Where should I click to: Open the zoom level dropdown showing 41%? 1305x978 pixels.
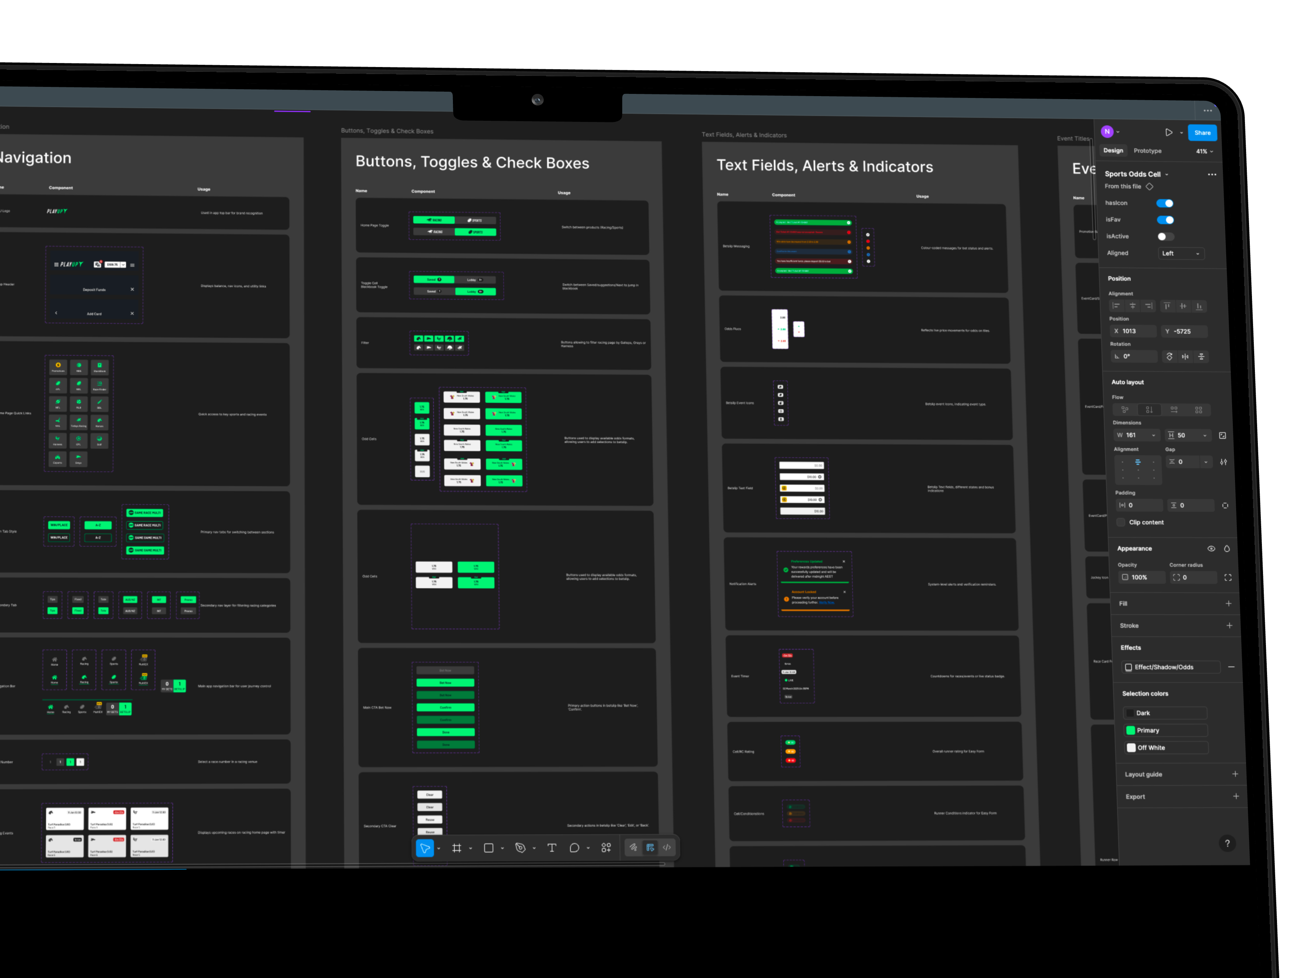(1203, 151)
